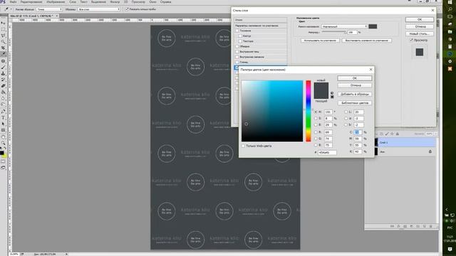Select the Blur tool
The image size is (456, 256).
click(3, 98)
